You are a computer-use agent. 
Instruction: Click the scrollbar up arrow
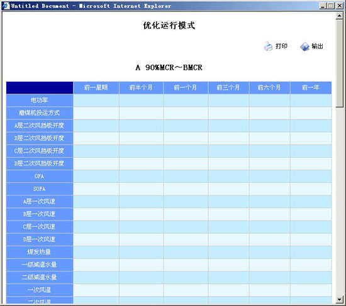[x=339, y=16]
